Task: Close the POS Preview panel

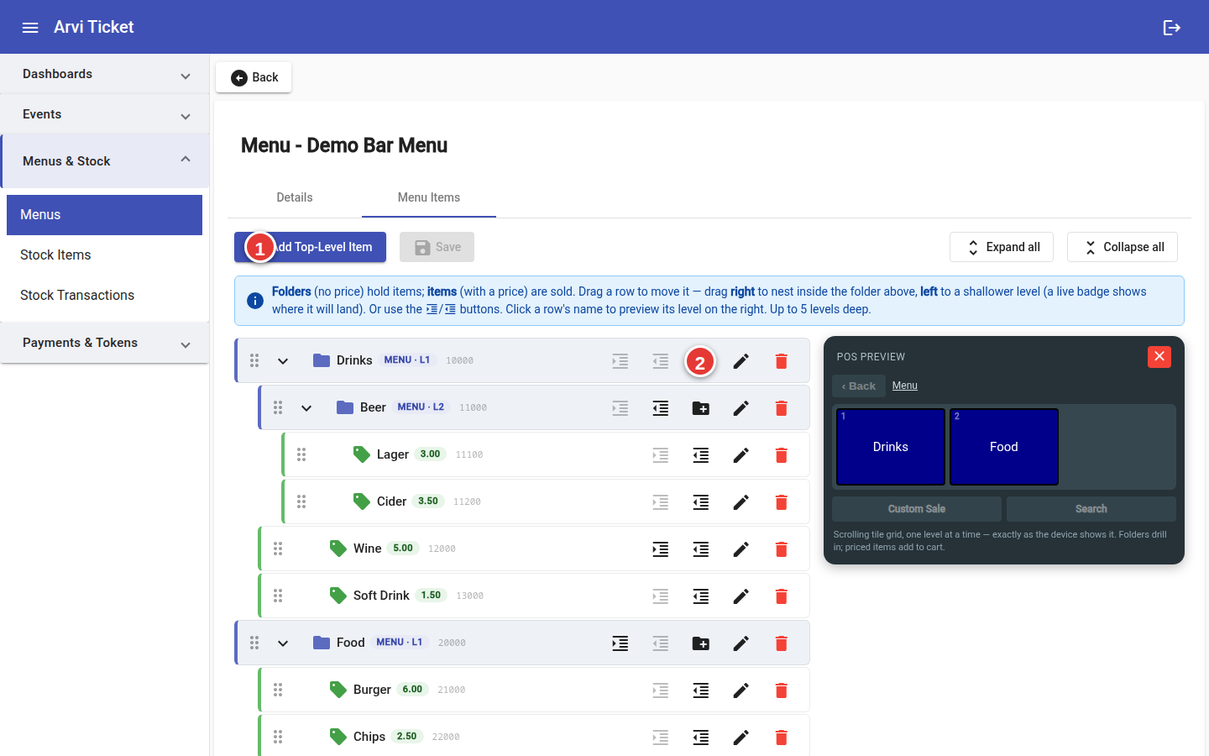Action: click(x=1159, y=357)
